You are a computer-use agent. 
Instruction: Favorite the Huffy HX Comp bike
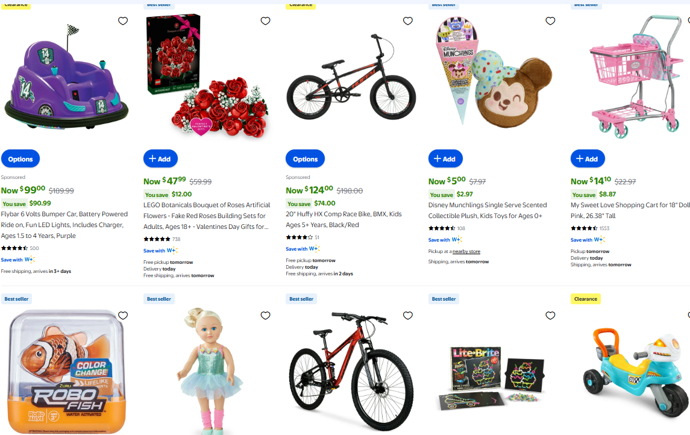[408, 20]
